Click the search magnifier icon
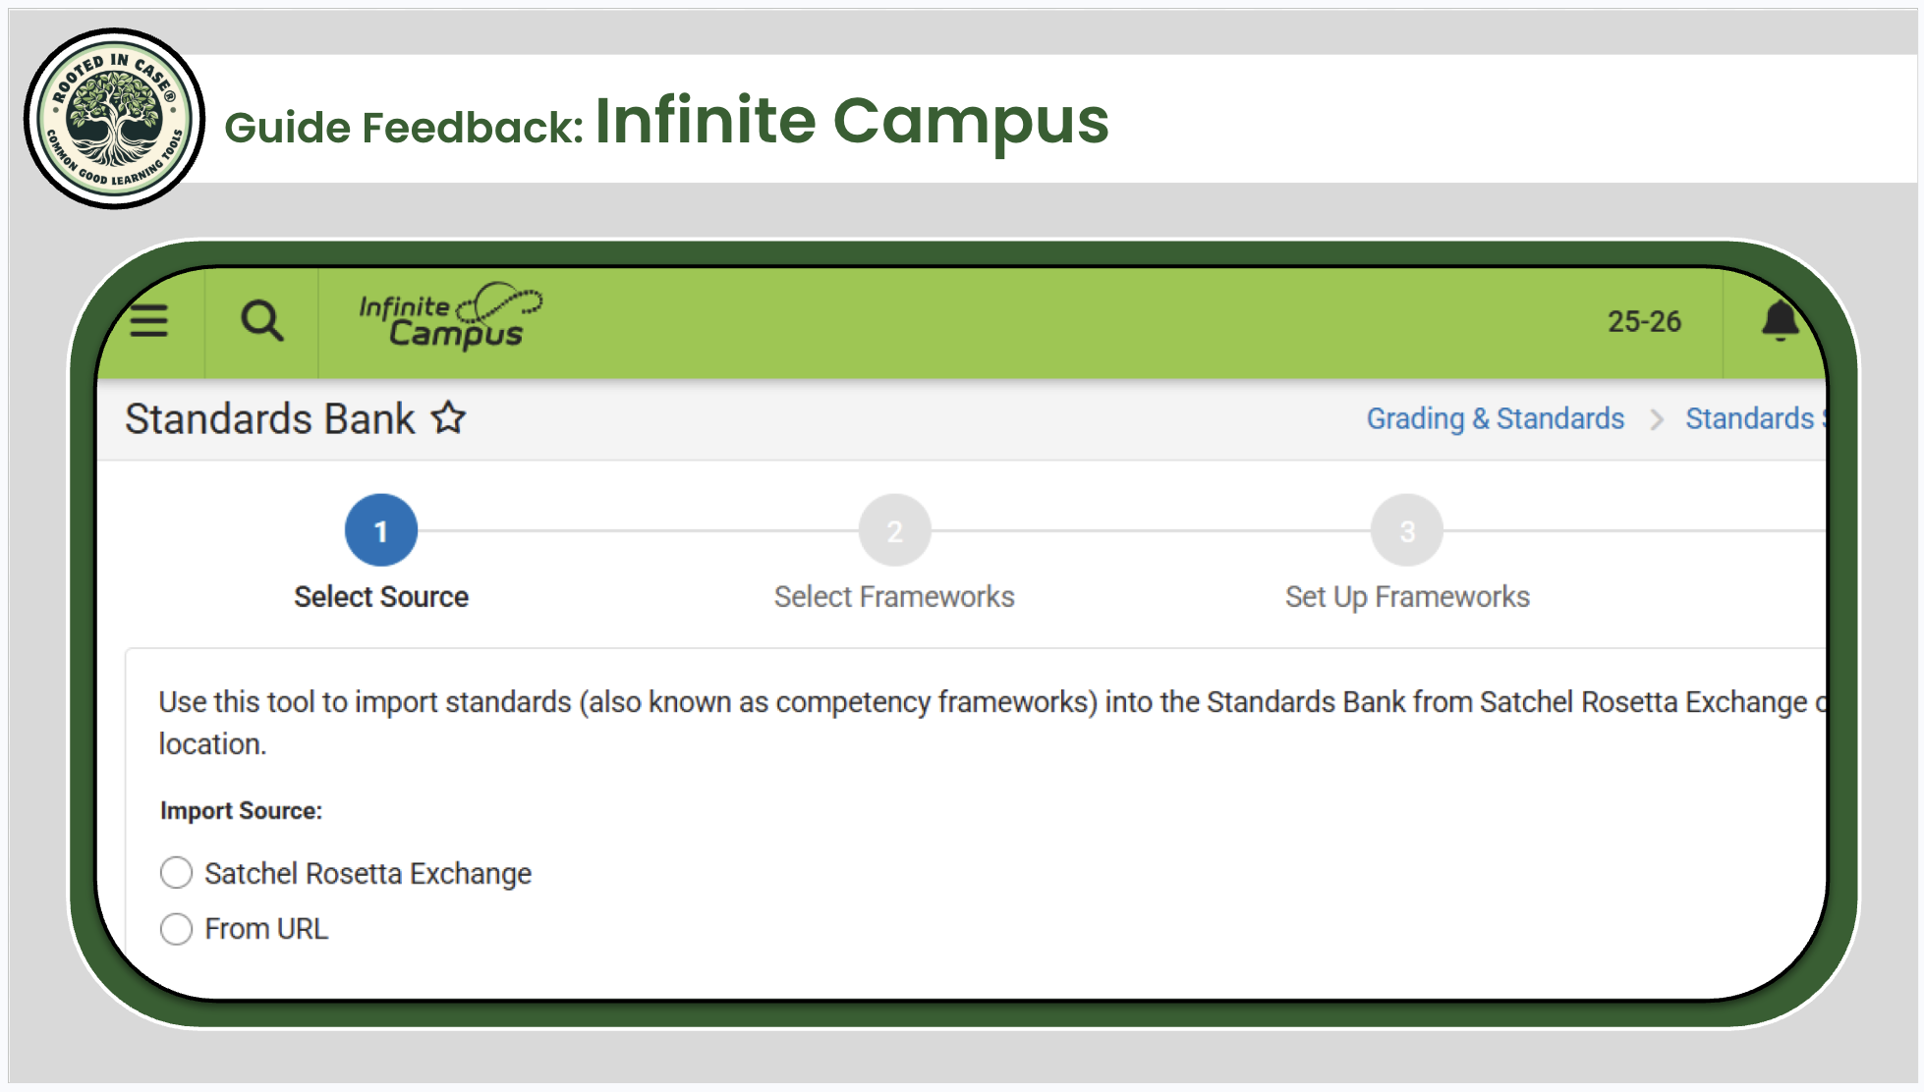The height and width of the screenshot is (1092, 1924). 262,321
